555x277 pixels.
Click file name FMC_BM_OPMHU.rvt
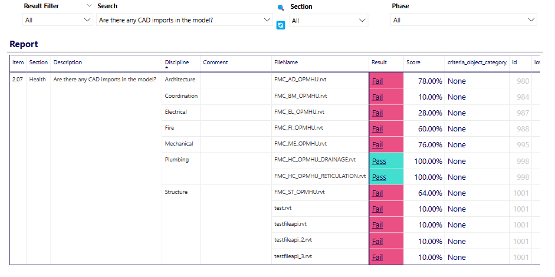click(x=301, y=96)
